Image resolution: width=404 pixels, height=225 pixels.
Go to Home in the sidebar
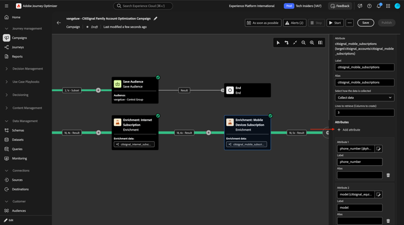(16, 17)
